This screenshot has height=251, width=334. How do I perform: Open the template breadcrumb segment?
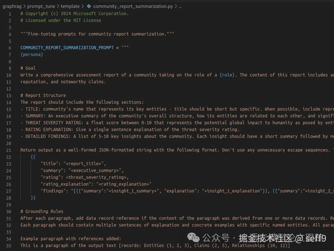70,6
